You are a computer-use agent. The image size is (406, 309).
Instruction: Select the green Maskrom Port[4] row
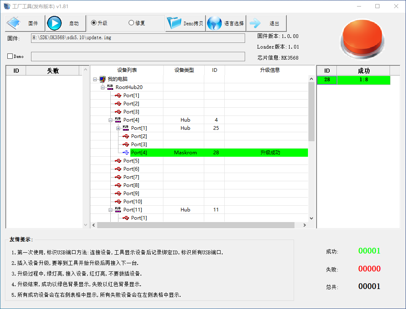click(219, 153)
